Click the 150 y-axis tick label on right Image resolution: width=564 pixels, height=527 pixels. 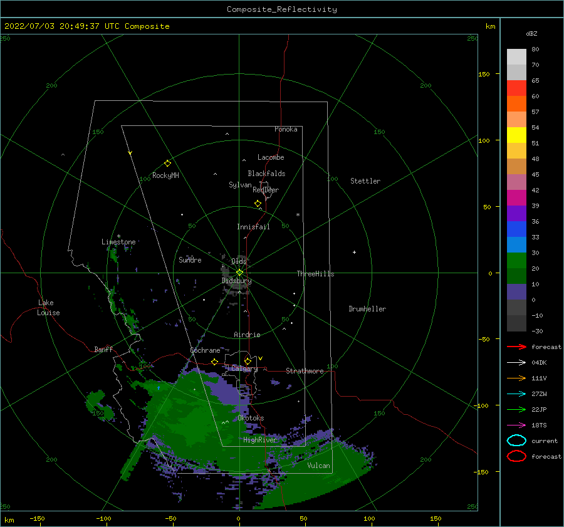tap(484, 74)
